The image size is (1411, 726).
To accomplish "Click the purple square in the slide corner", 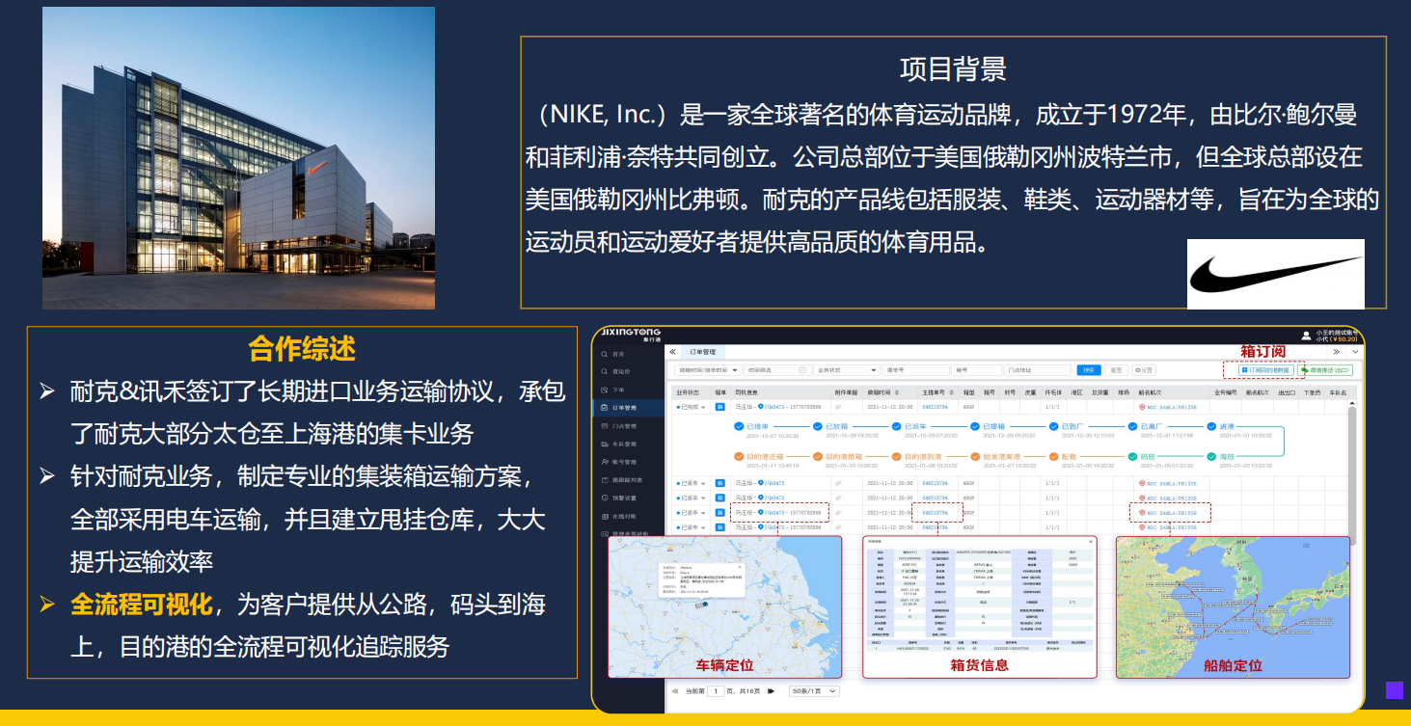I will coord(1394,690).
